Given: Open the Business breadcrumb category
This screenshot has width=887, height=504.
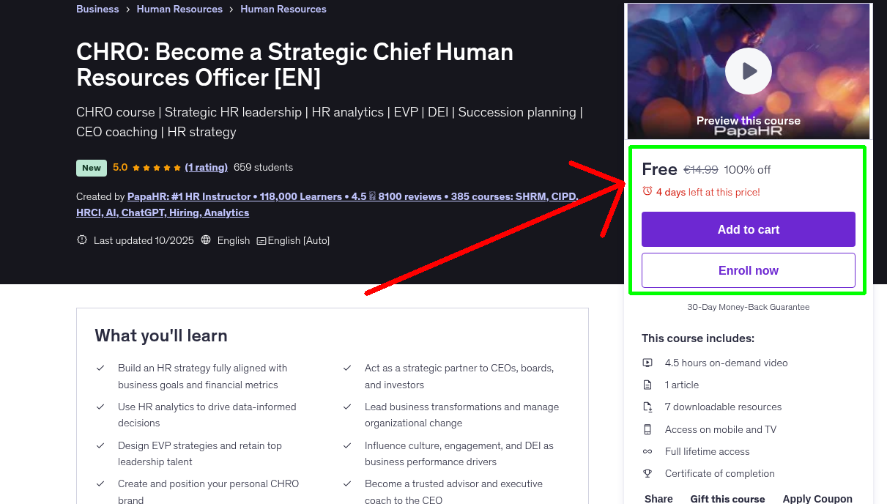Looking at the screenshot, I should pyautogui.click(x=97, y=9).
